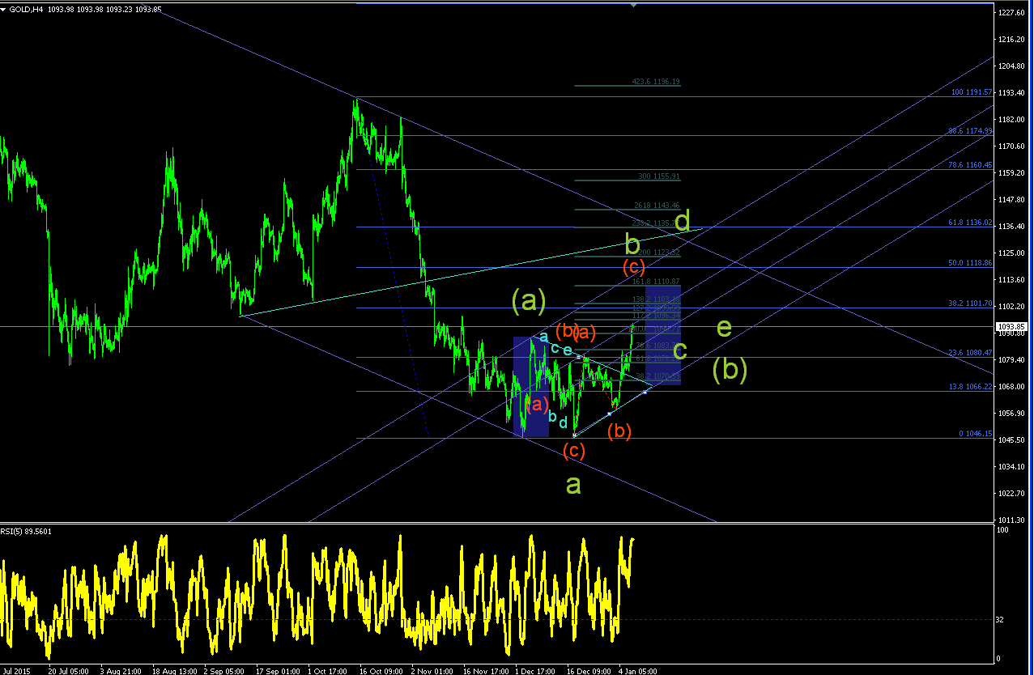
Task: Select Fibonacci level label 13.8 1066.22
Action: point(970,387)
